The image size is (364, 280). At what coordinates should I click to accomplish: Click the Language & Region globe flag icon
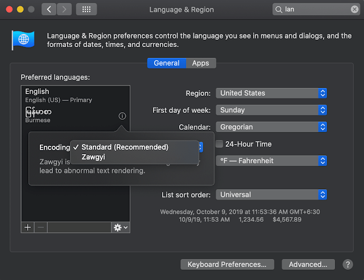click(x=23, y=41)
